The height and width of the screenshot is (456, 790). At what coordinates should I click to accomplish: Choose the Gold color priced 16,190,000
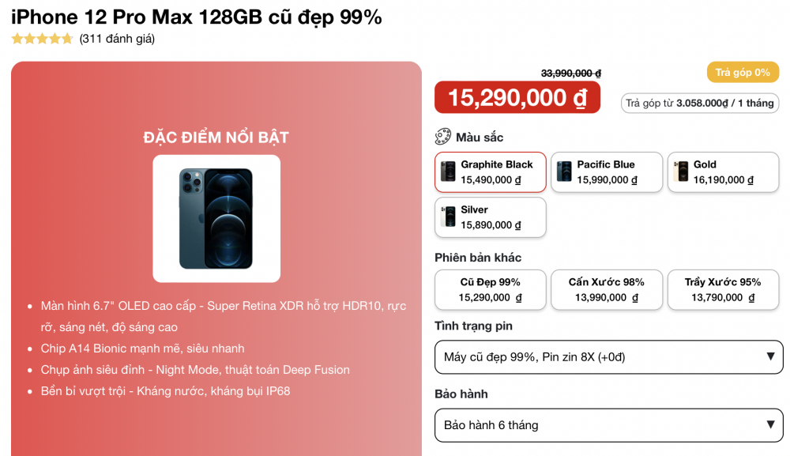(x=723, y=171)
